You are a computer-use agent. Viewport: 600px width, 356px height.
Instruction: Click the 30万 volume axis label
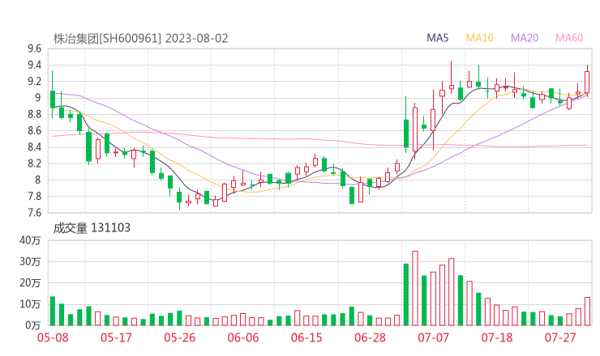click(30, 261)
